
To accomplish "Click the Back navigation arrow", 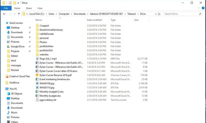I will click(4, 14).
